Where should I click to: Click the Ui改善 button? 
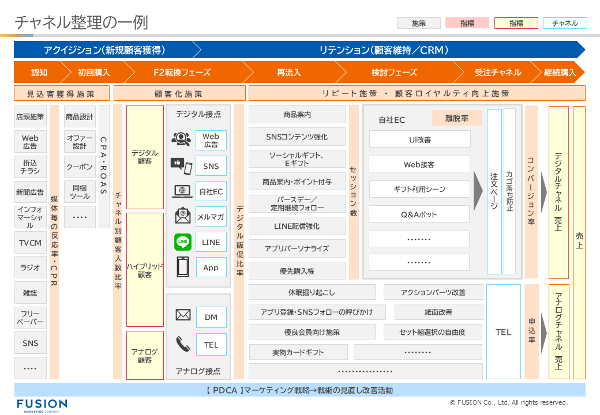coord(419,139)
